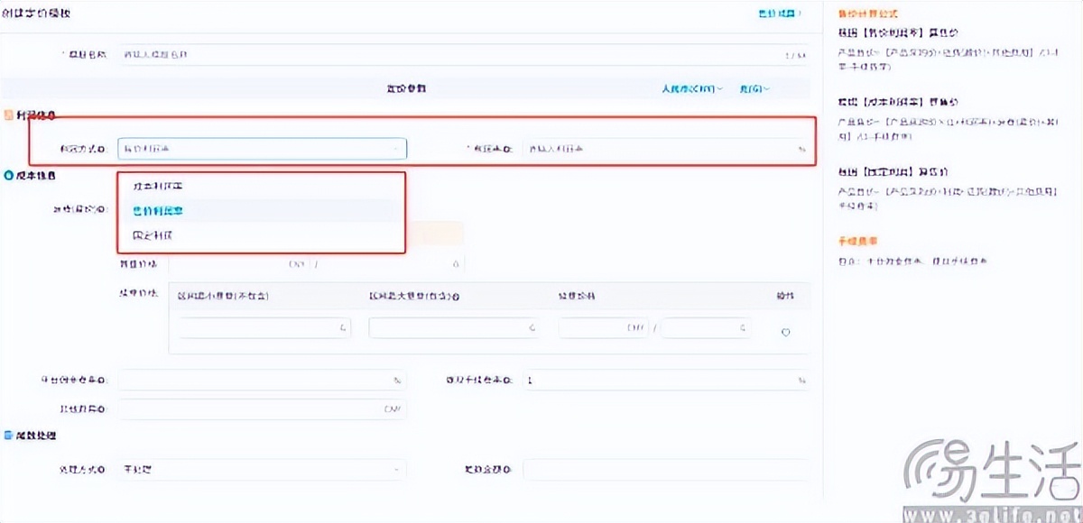Viewport: 1083px width, 523px height.
Task: Focus the 其他费用 CNY input field
Action: click(262, 409)
